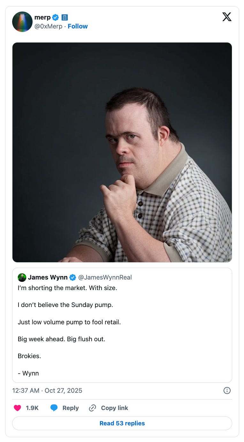Follow the @0xMerp account
Image resolution: width=244 pixels, height=442 pixels.
[x=78, y=26]
